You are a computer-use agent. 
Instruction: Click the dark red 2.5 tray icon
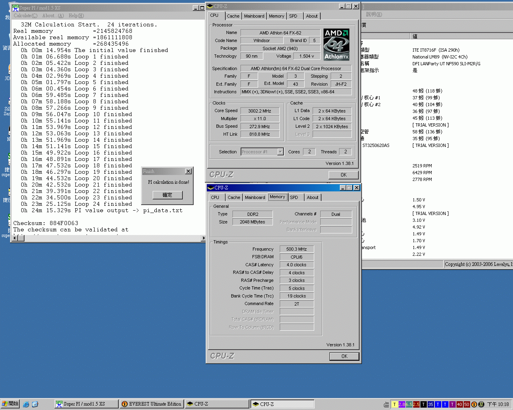[x=416, y=404]
